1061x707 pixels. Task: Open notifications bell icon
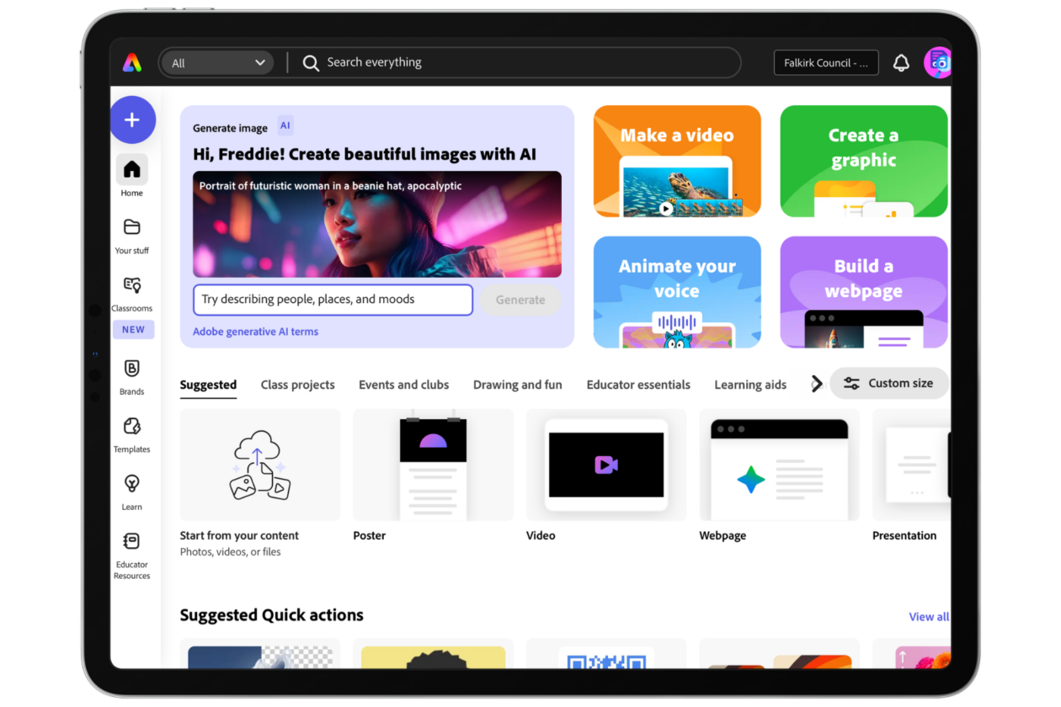(x=901, y=63)
